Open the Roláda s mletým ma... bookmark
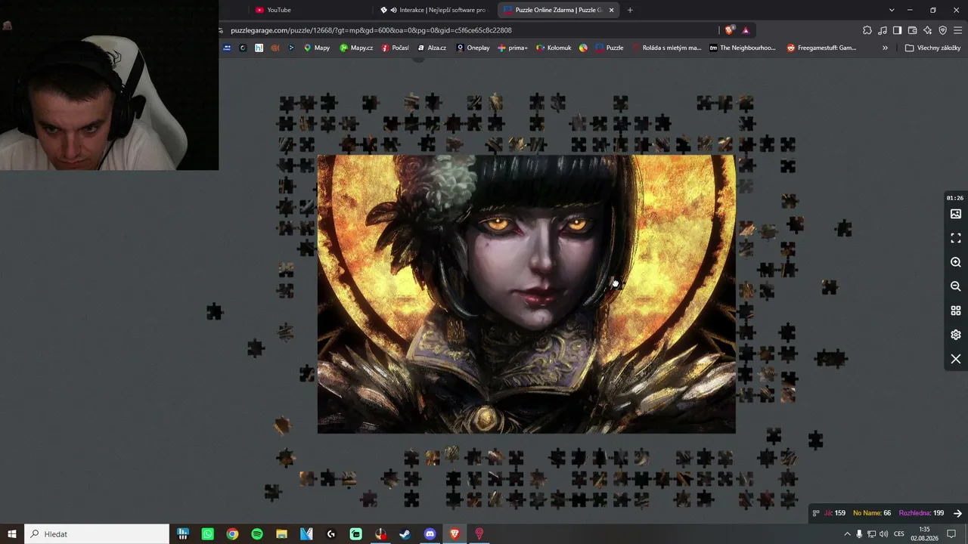This screenshot has height=544, width=968. tap(667, 48)
